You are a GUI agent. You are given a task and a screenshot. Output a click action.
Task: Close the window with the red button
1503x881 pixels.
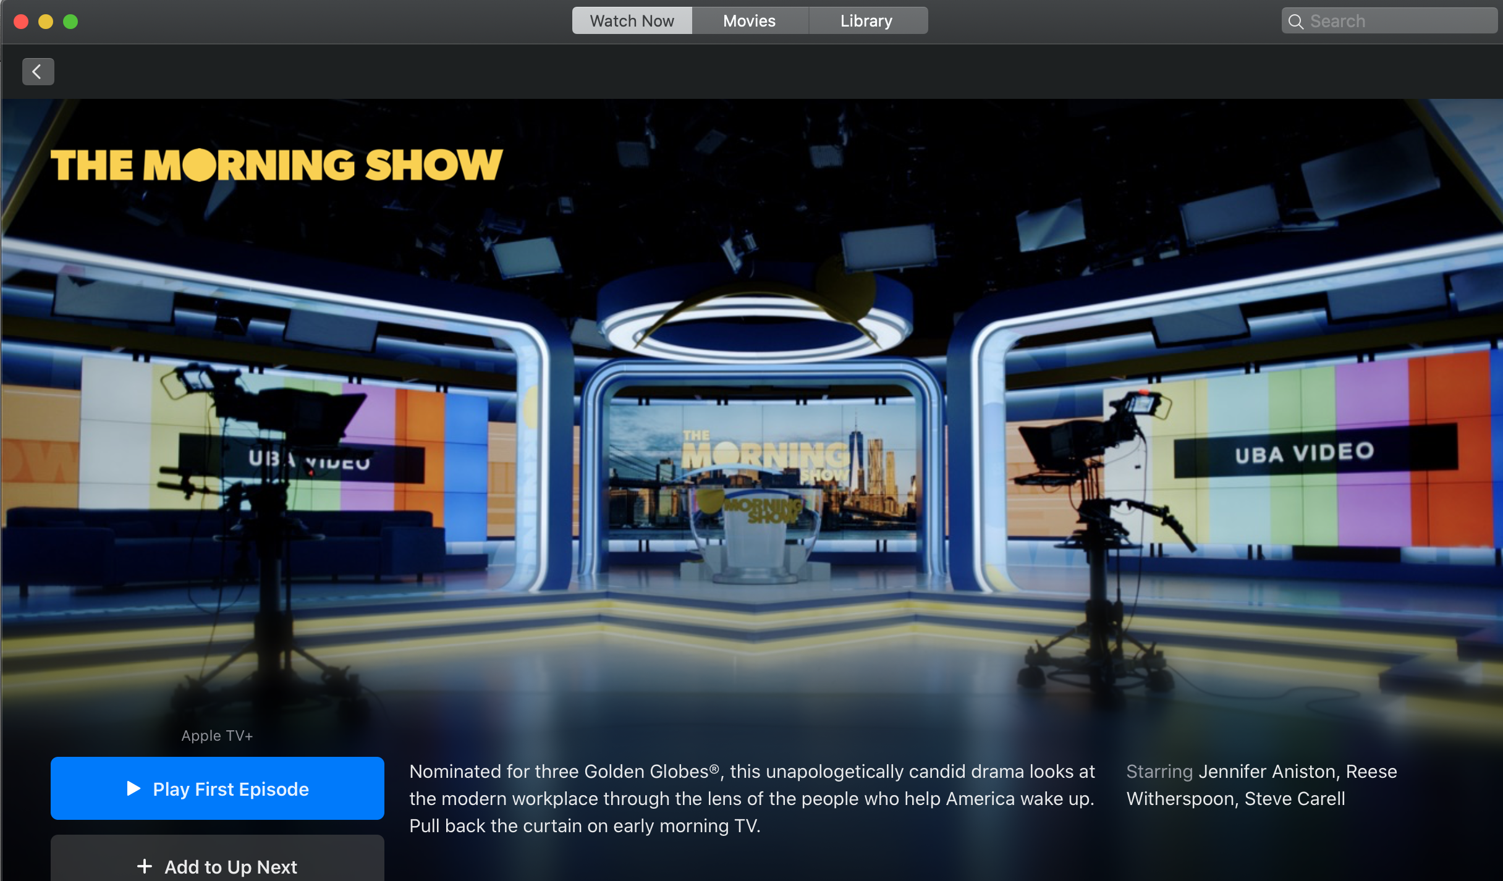21,22
